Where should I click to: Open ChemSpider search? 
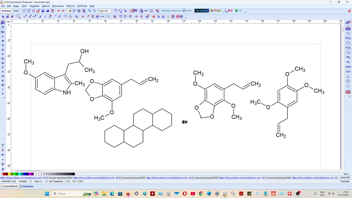(x=188, y=11)
